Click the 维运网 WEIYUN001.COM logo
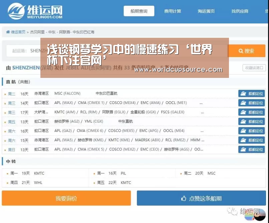This screenshot has width=269, height=223. (35, 11)
